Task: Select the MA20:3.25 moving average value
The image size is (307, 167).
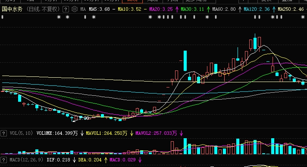Action: [161, 9]
